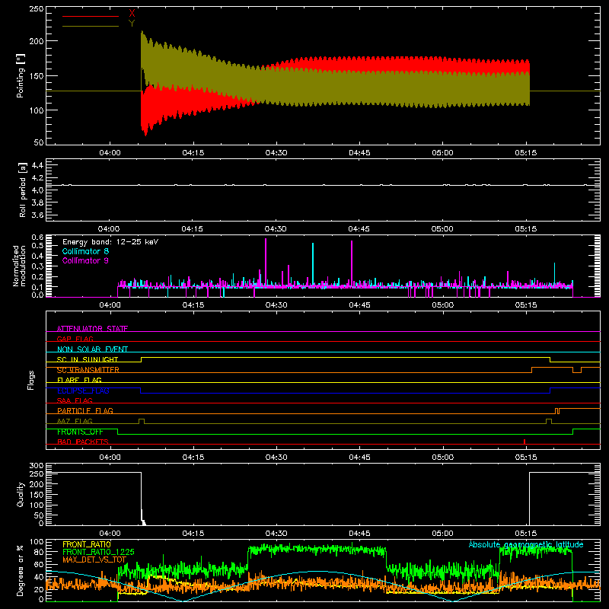Click the 04:00 time label under Pointing plot
The width and height of the screenshot is (609, 609).
[110, 153]
